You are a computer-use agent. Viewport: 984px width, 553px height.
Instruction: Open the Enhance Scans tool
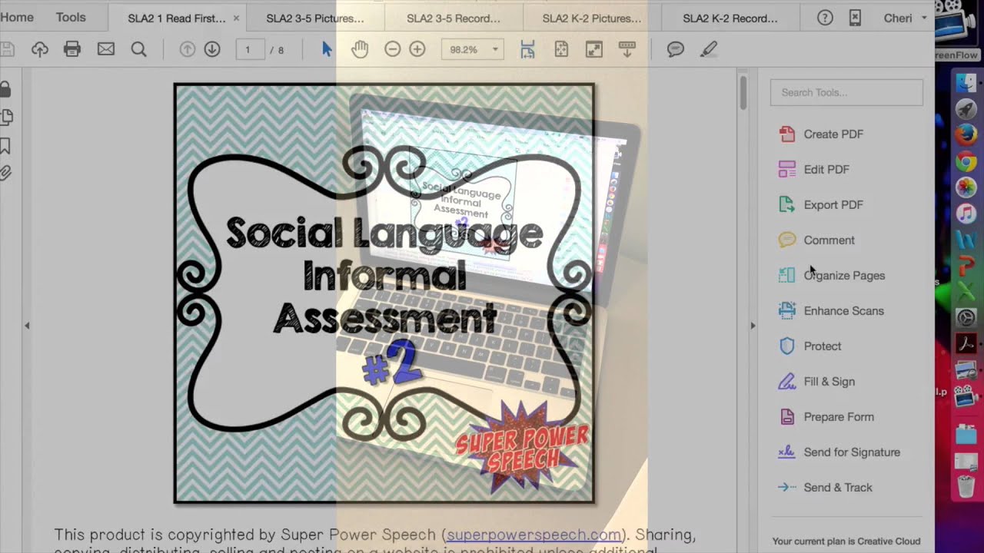(x=831, y=310)
